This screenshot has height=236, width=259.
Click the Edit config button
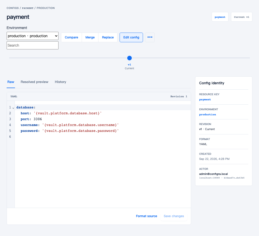coord(131,37)
